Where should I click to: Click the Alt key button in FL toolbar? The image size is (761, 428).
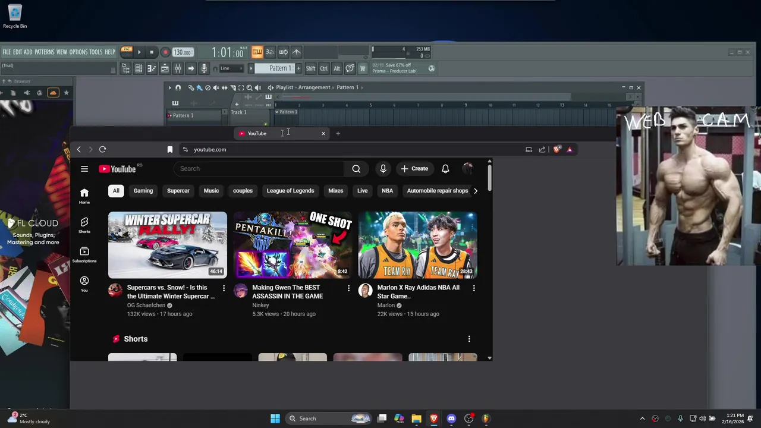(x=337, y=68)
